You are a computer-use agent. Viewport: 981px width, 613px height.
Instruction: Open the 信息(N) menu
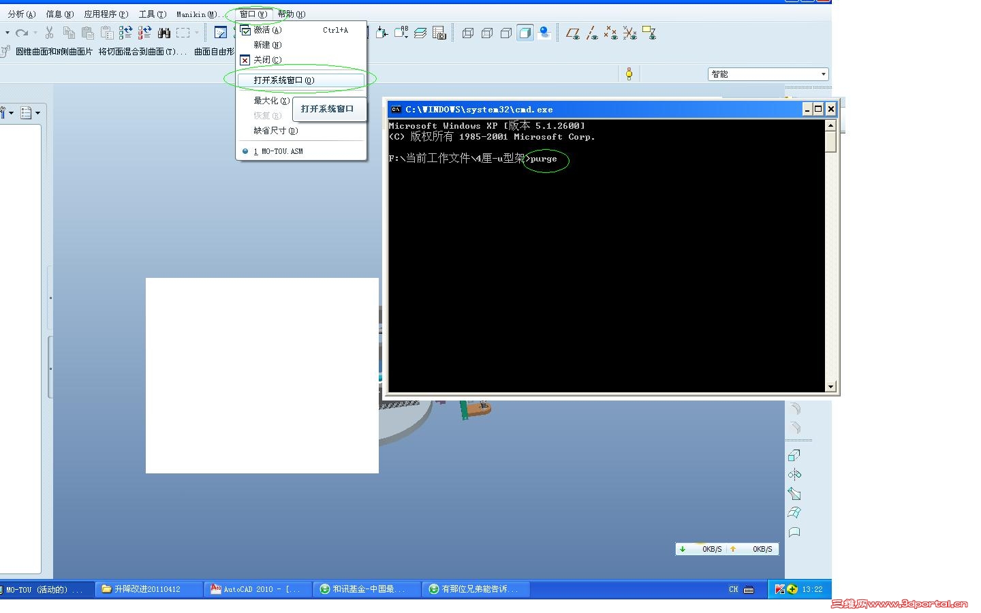point(60,14)
